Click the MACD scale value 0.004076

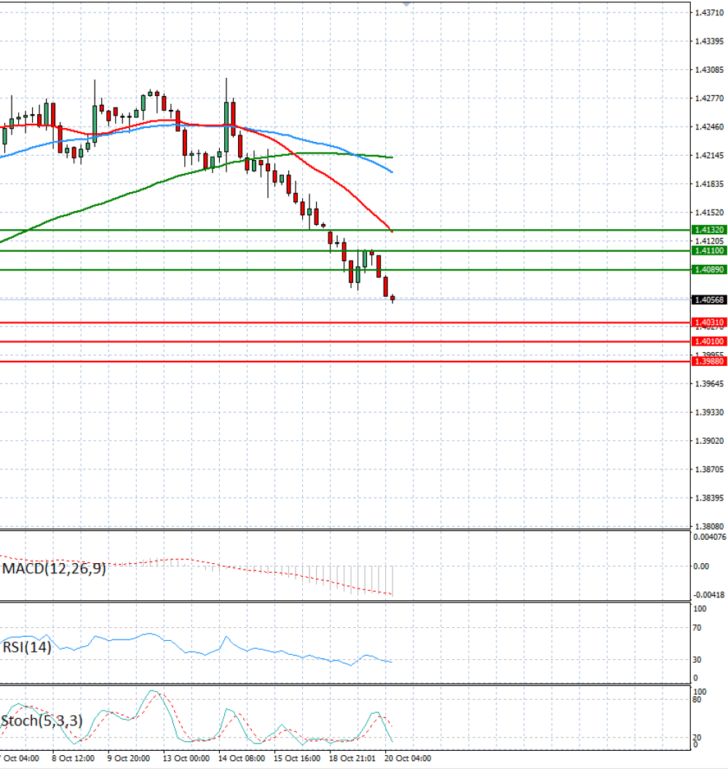pyautogui.click(x=709, y=537)
